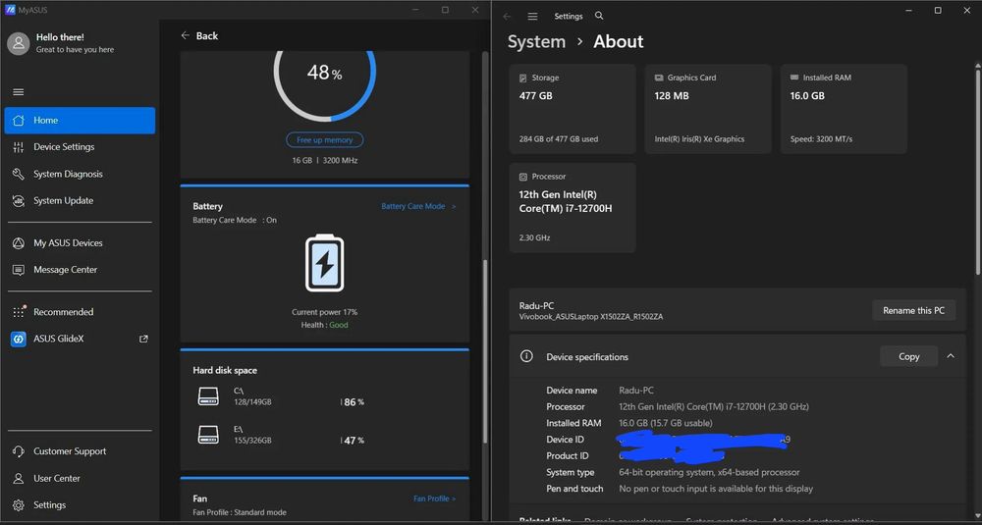Screen dimensions: 982x525
Task: Click the Back arrow in MyASUS
Action: point(185,35)
